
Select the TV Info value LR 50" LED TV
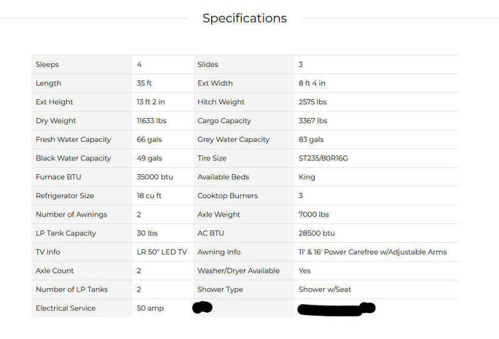coord(162,252)
